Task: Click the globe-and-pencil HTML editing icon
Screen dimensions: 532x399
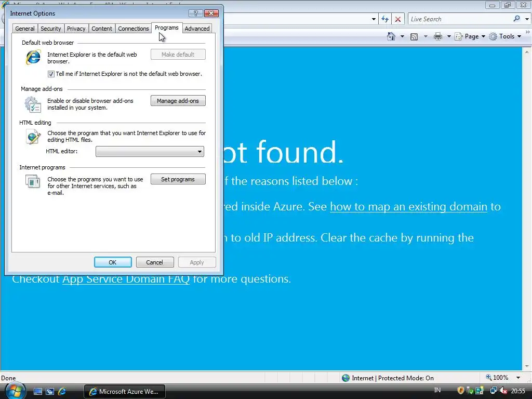Action: tap(33, 137)
